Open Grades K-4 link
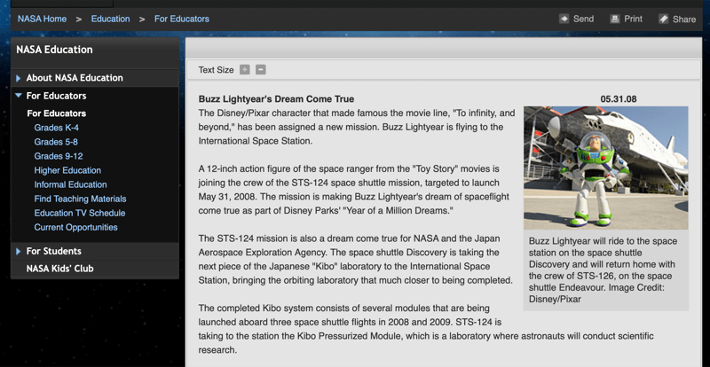This screenshot has width=710, height=367. click(x=57, y=128)
